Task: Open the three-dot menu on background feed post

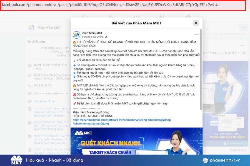Action: [x=243, y=46]
